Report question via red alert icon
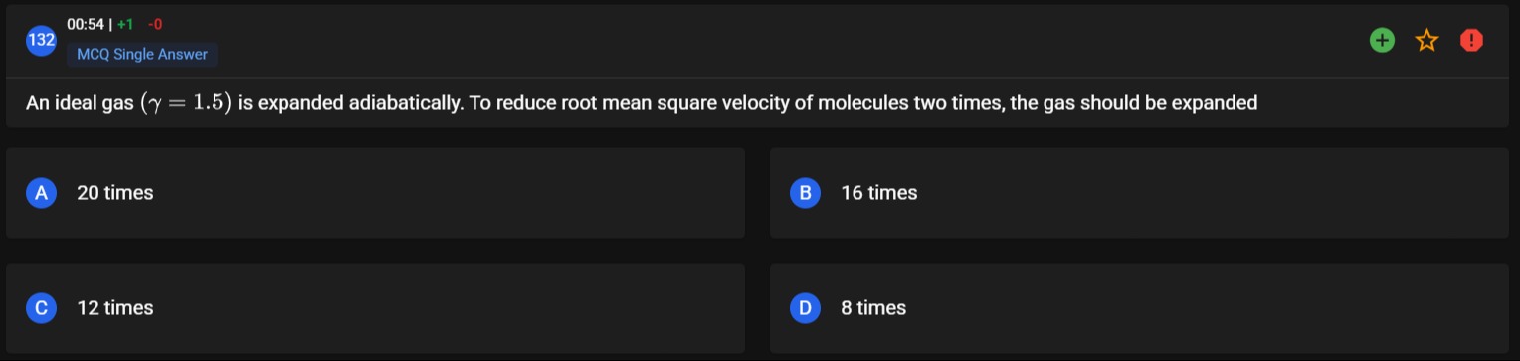1520x361 pixels. pyautogui.click(x=1471, y=40)
